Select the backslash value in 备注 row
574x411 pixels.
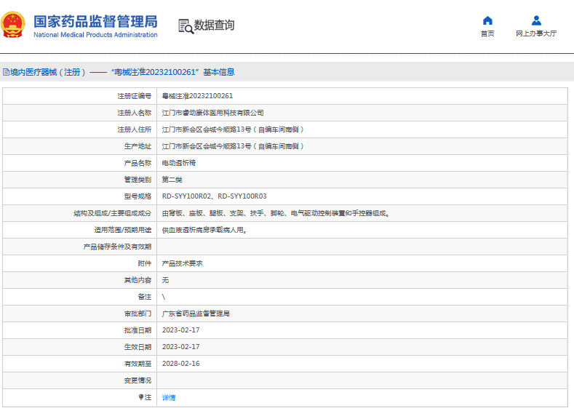(x=164, y=298)
